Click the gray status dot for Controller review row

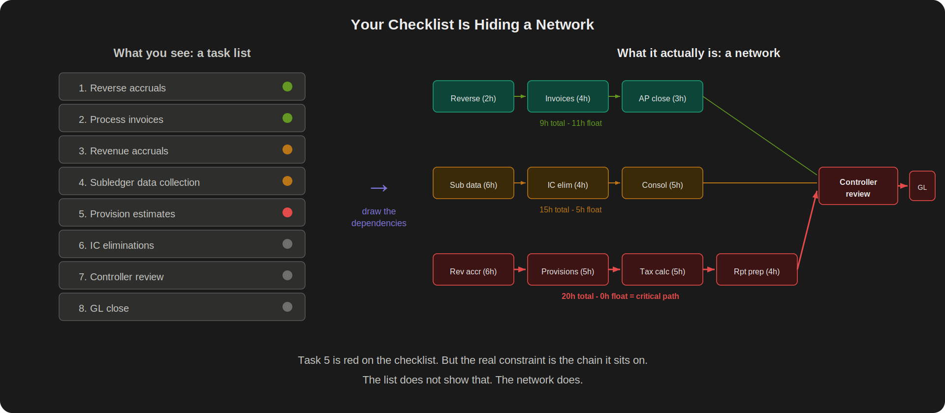point(287,275)
